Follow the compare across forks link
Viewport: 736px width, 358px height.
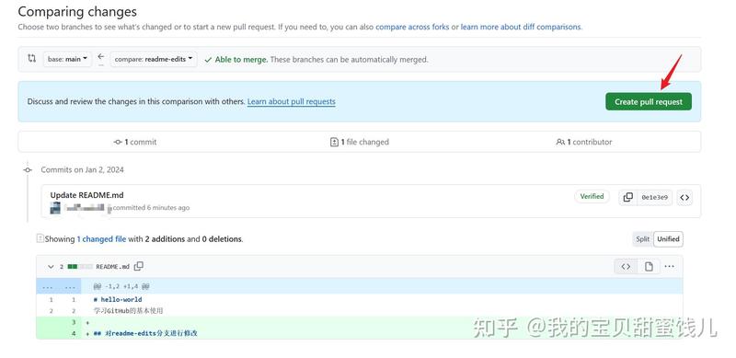412,27
